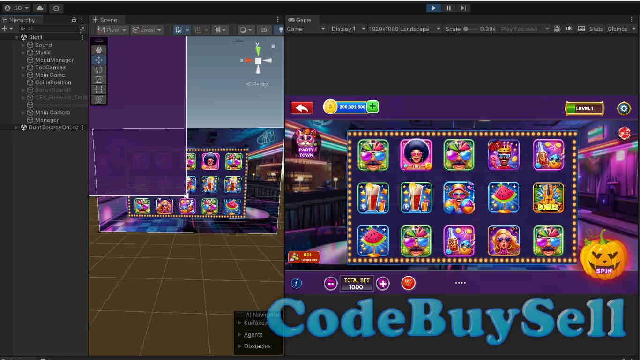
Task: Toggle Gizmos in Game view
Action: pos(618,29)
